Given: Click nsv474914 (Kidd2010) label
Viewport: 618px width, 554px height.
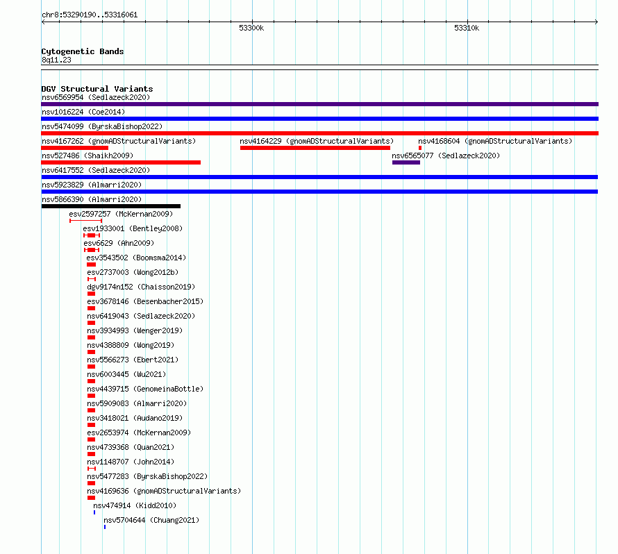Looking at the screenshot, I should pyautogui.click(x=135, y=505).
